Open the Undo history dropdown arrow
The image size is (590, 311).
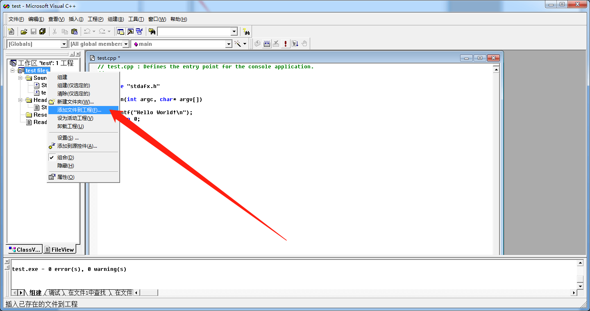pos(94,32)
